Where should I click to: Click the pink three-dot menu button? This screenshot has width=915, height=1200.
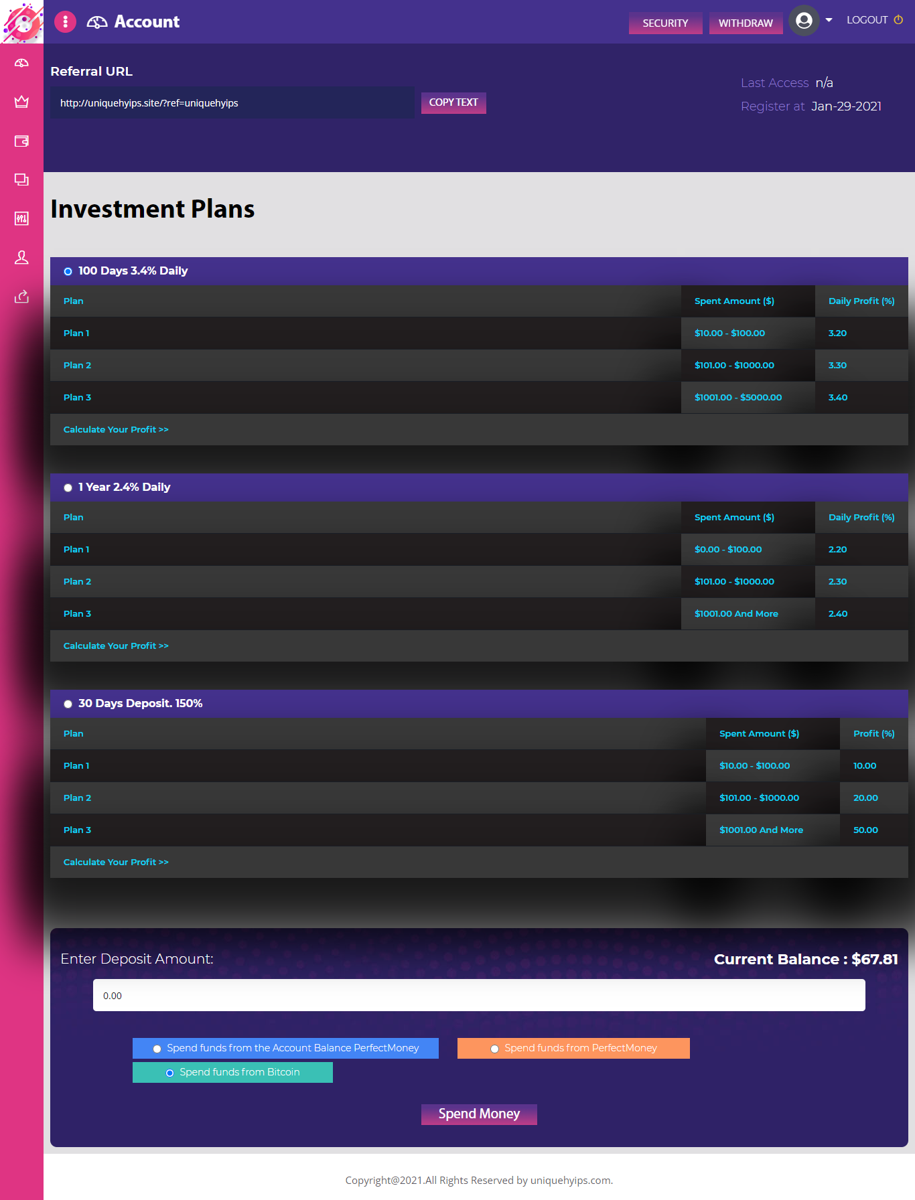(x=65, y=21)
